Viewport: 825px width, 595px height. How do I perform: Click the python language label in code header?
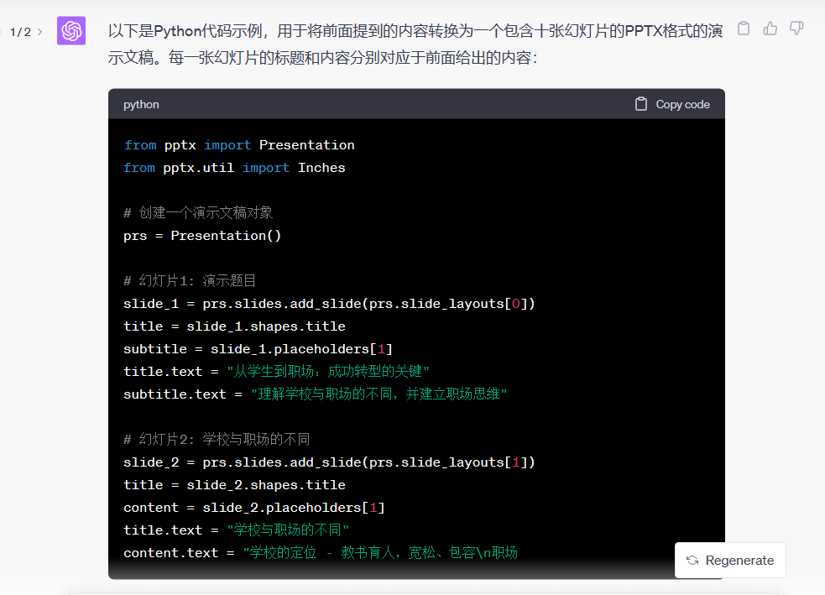pyautogui.click(x=141, y=104)
